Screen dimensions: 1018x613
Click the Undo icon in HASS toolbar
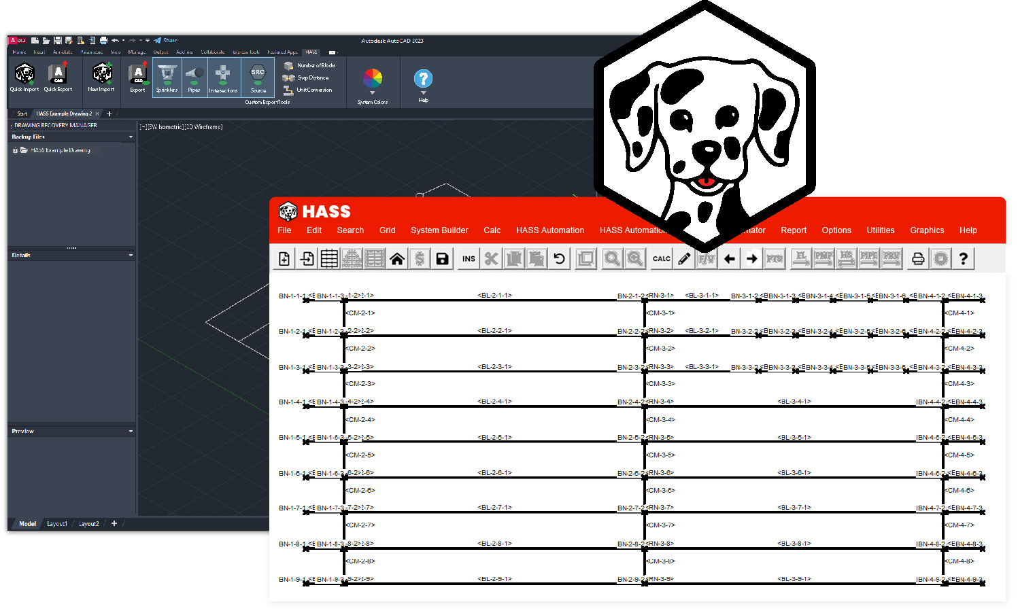tap(559, 258)
